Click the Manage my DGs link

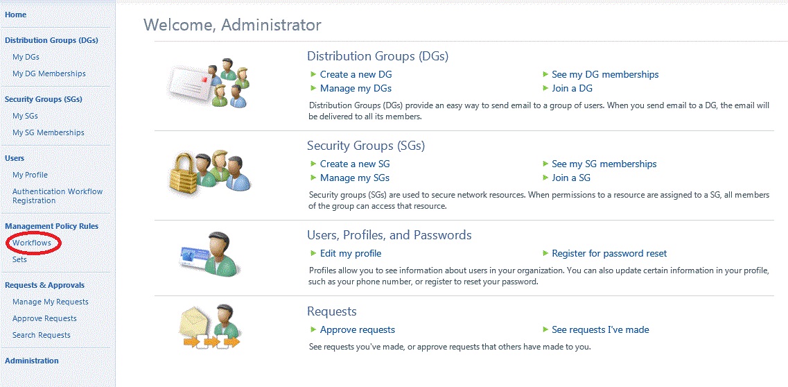click(356, 88)
